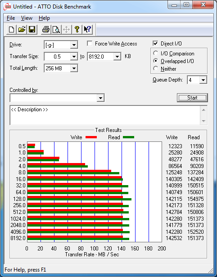Click the Read value 152520
This screenshot has width=217, height=277.
pyautogui.click(x=195, y=232)
